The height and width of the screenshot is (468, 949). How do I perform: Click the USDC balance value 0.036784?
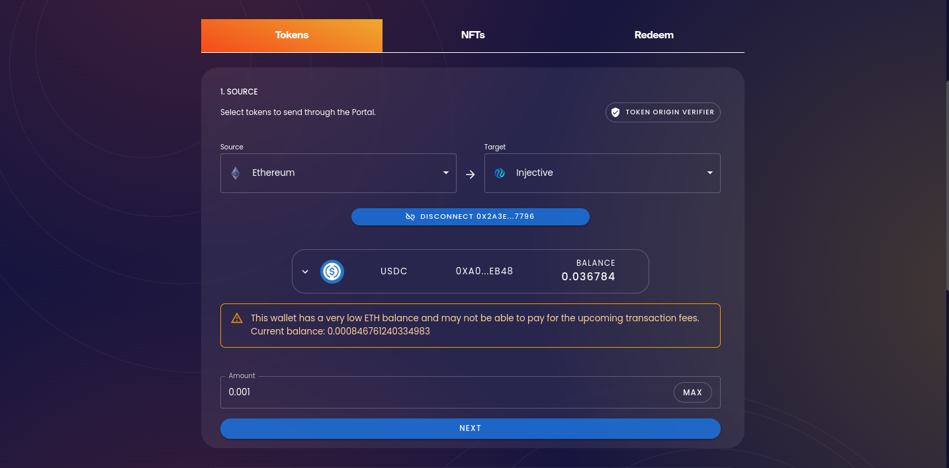point(588,277)
